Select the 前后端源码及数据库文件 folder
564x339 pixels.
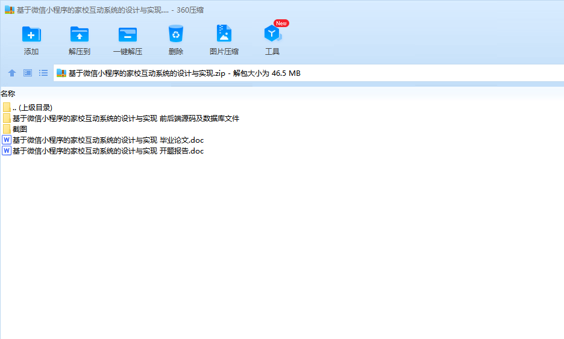click(x=121, y=118)
